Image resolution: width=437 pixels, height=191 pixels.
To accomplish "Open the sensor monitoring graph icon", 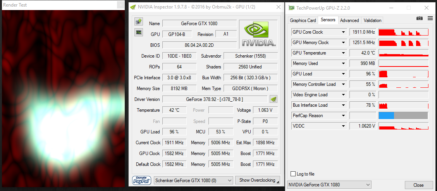I will click(x=139, y=32).
